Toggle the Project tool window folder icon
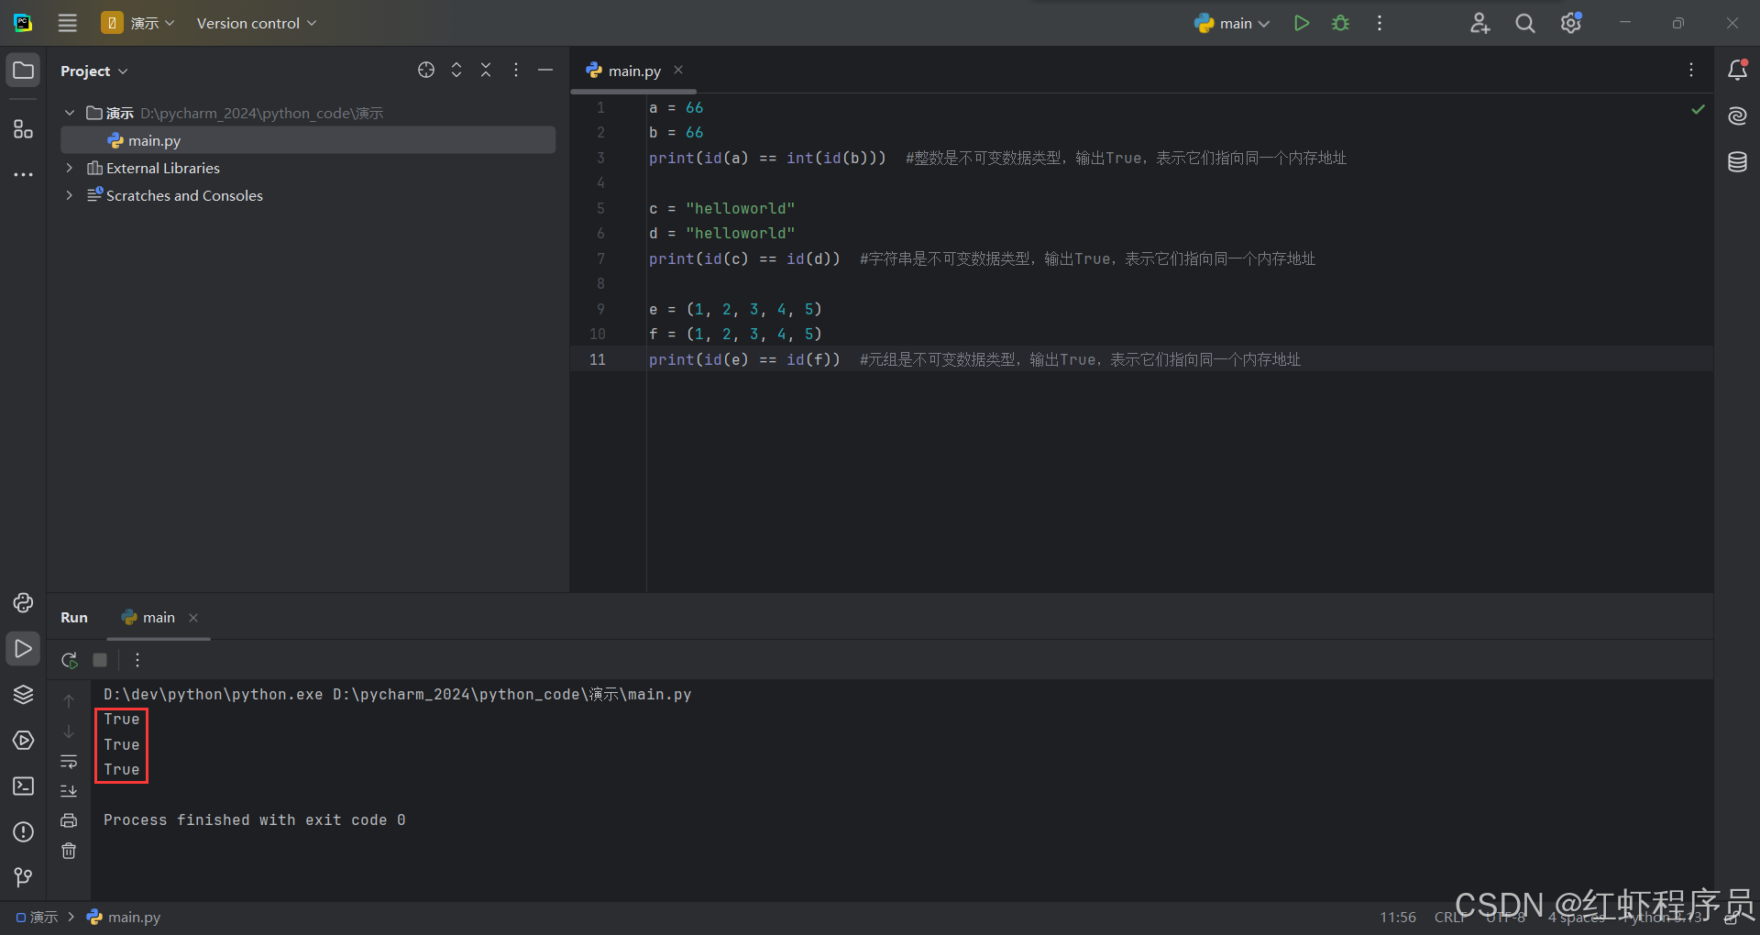Viewport: 1760px width, 935px height. click(23, 71)
